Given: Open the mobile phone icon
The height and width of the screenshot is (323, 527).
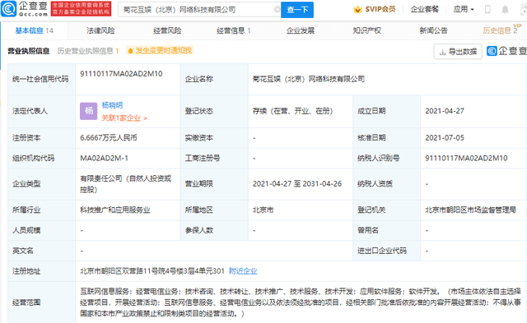Looking at the screenshot, I should click(487, 9).
